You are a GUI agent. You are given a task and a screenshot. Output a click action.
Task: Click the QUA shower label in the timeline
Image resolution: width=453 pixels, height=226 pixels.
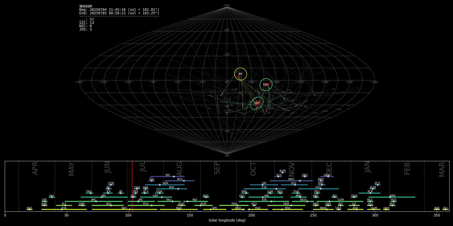coord(354,196)
